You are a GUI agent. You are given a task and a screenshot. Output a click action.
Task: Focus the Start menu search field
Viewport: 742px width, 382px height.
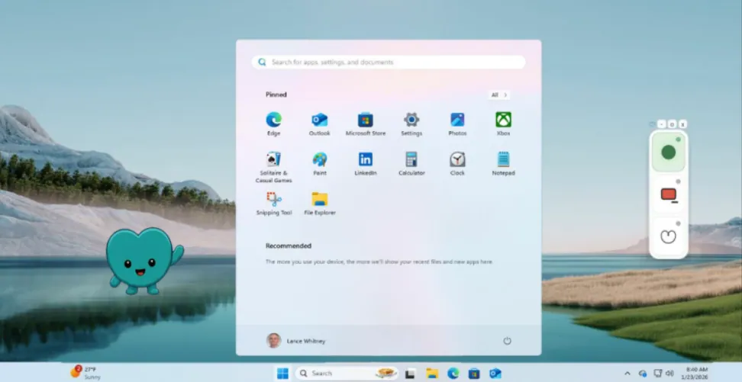coord(389,62)
